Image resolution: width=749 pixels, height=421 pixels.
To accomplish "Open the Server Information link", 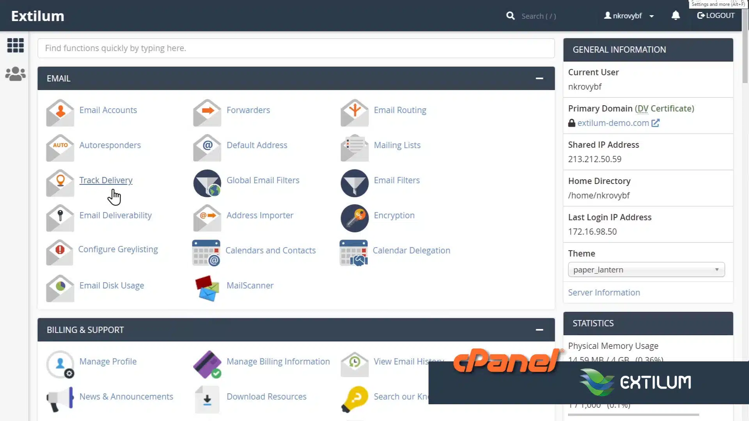I will [x=604, y=292].
